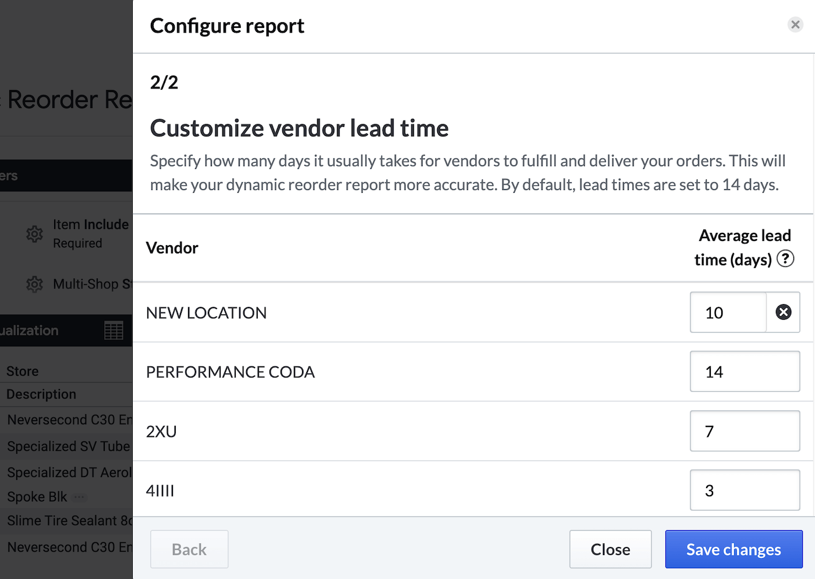The width and height of the screenshot is (815, 579).
Task: Click the Average lead time column header
Action: [x=735, y=248]
